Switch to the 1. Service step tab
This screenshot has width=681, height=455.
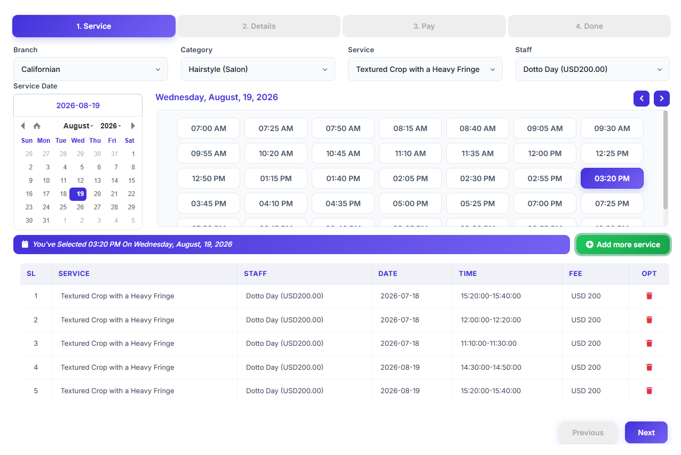click(x=94, y=26)
